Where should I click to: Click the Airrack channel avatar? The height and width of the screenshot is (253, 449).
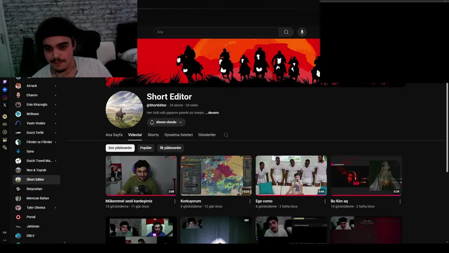[x=18, y=86]
